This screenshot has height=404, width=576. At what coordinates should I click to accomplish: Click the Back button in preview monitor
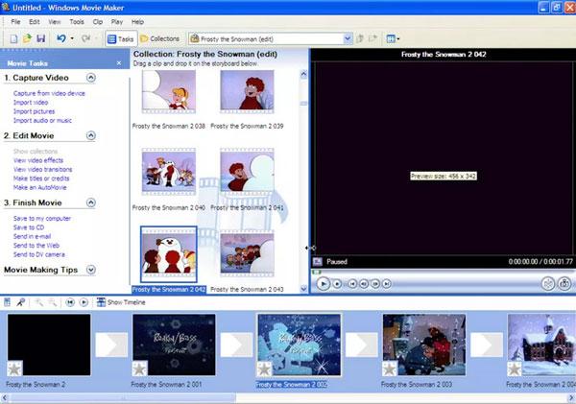352,283
